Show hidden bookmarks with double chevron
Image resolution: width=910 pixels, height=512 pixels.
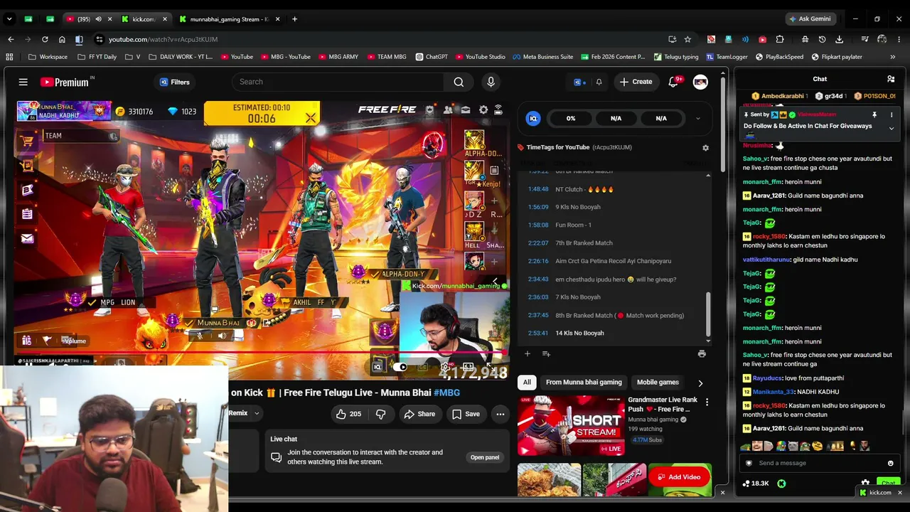pyautogui.click(x=892, y=57)
